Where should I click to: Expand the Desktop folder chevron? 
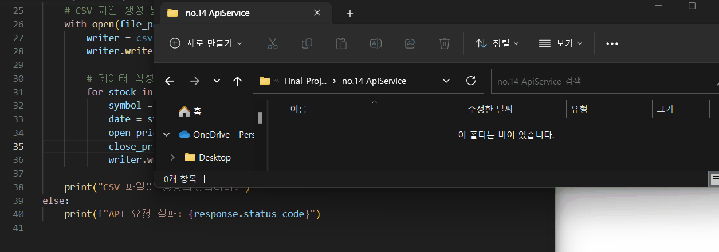[x=172, y=157]
